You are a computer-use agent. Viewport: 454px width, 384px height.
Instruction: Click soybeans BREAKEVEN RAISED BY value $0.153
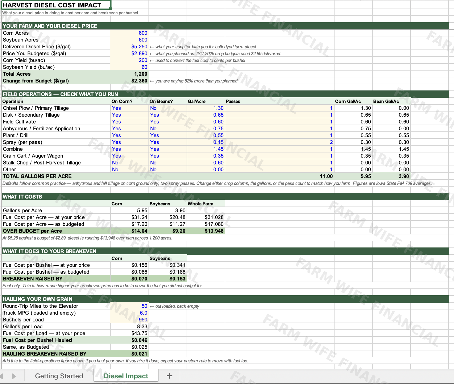(x=168, y=279)
